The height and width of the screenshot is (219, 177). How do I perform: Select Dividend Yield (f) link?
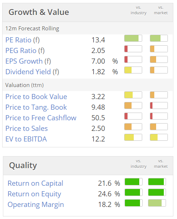tap(32, 72)
